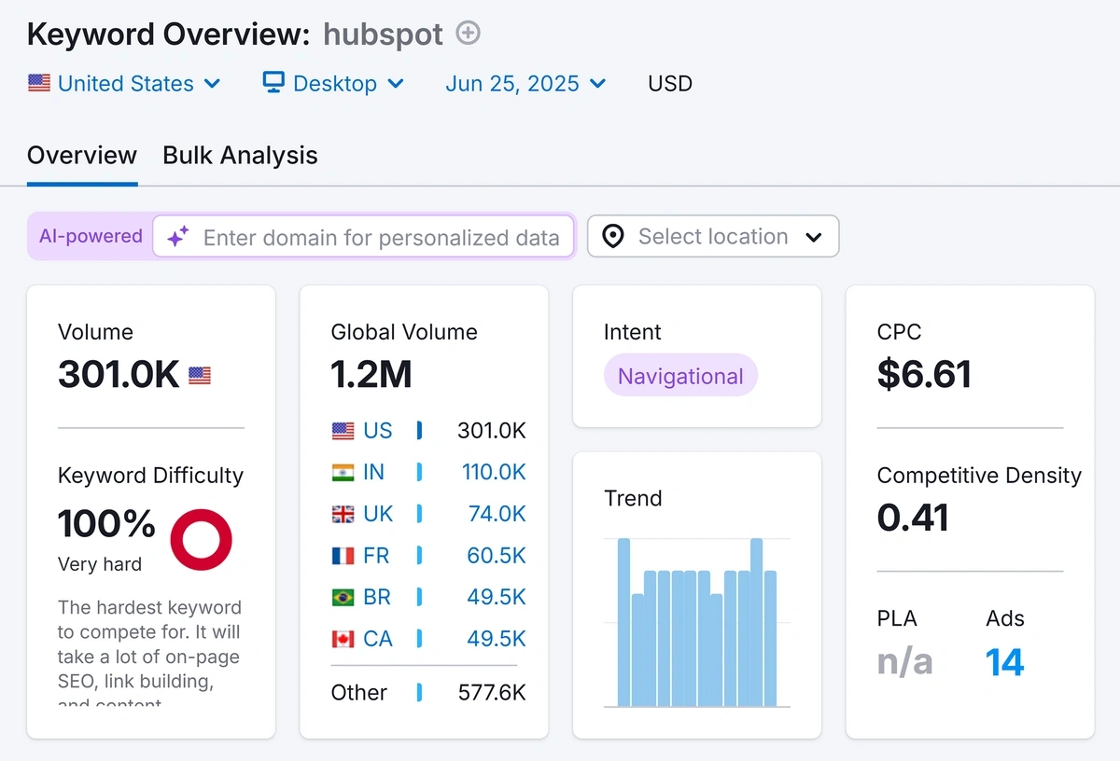This screenshot has height=761, width=1120.
Task: Click the US flag in the Global Volume list
Action: click(x=343, y=431)
